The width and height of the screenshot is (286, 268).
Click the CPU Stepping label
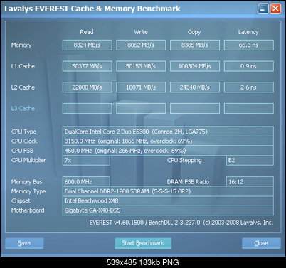[x=184, y=160]
